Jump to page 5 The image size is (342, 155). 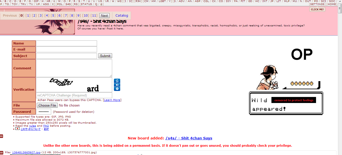pyautogui.click(x=53, y=16)
